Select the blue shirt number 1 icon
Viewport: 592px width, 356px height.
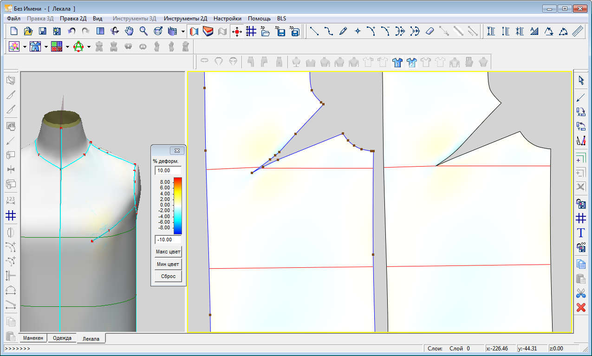click(397, 62)
